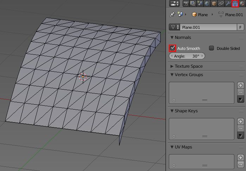The image size is (246, 171).
Task: Decrease Angle with the left arrow
Action: 172,56
